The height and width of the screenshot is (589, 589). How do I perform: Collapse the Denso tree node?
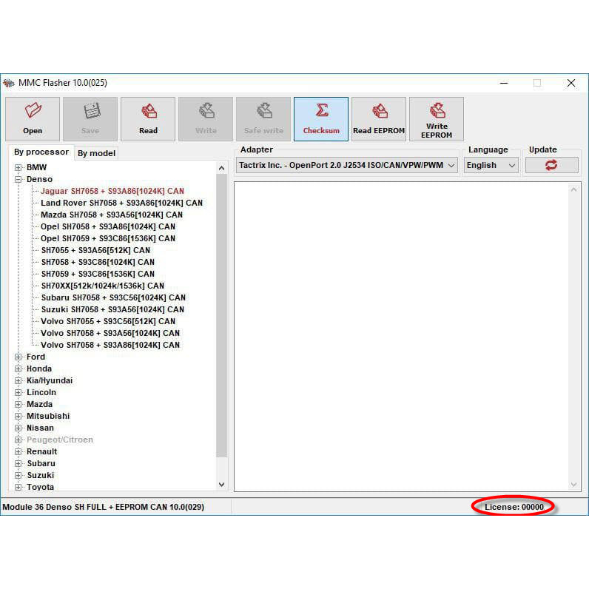[x=18, y=179]
